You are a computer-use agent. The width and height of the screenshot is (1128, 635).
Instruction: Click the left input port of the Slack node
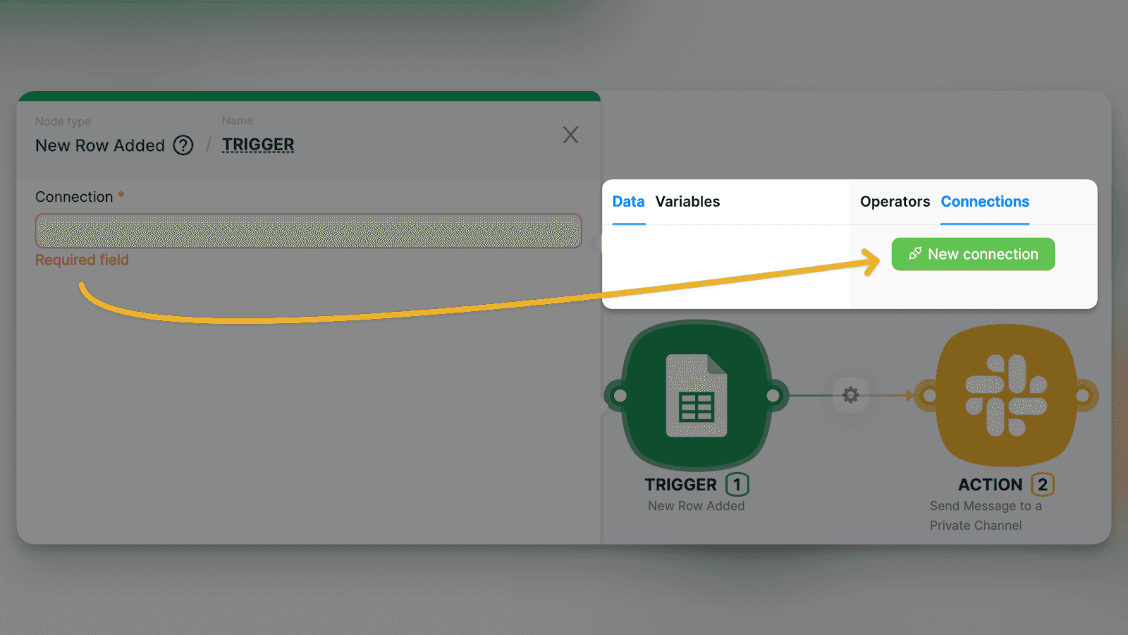[929, 396]
